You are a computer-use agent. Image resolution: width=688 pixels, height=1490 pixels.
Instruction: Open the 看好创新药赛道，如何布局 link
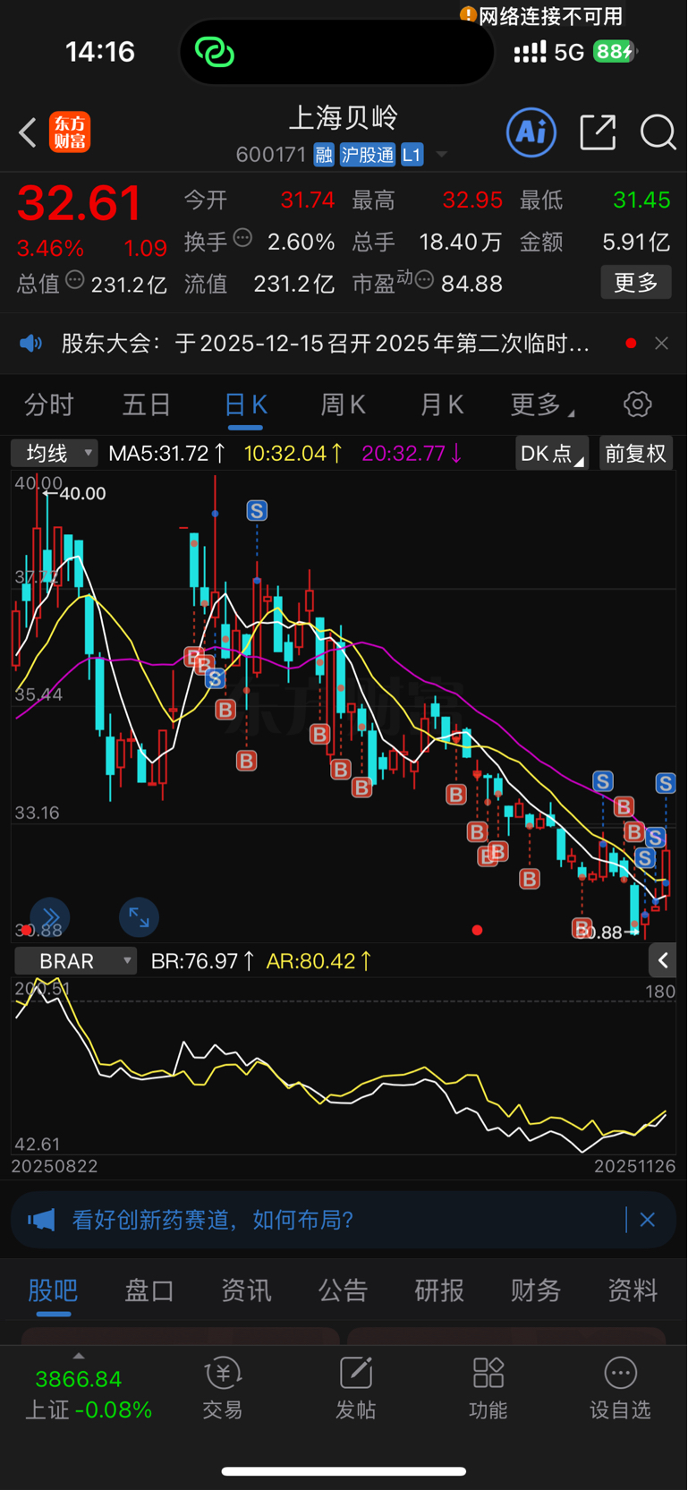pyautogui.click(x=213, y=1220)
